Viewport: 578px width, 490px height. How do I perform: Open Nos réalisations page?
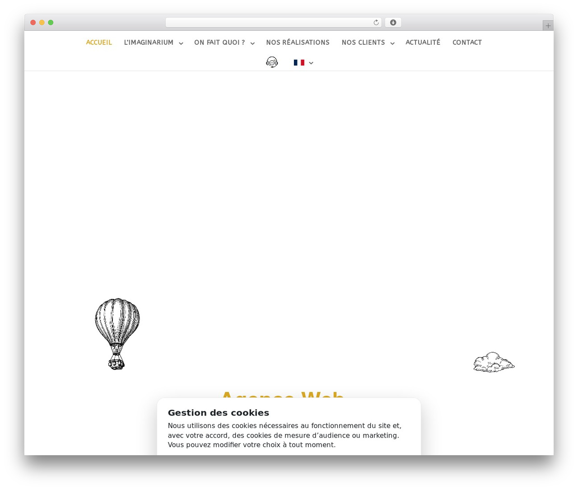pos(298,42)
